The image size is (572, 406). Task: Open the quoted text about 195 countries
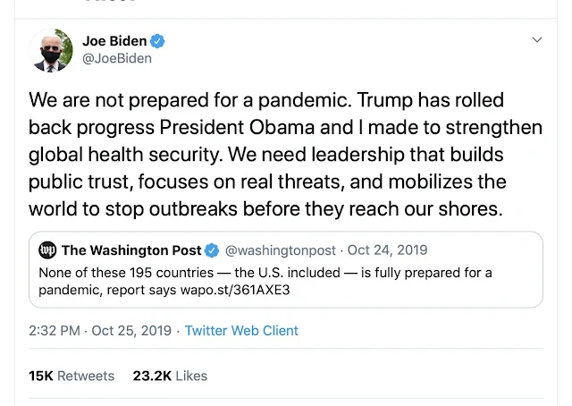click(x=265, y=272)
